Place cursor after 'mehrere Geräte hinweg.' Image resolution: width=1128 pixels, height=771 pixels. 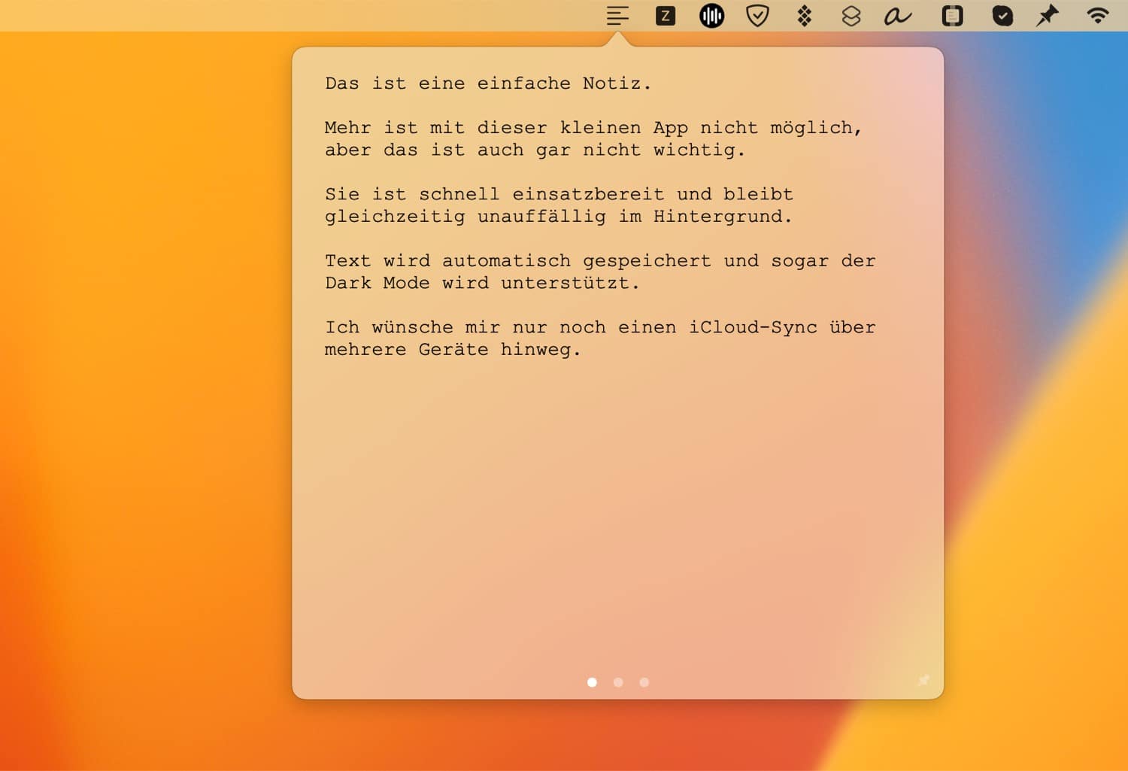(x=582, y=350)
